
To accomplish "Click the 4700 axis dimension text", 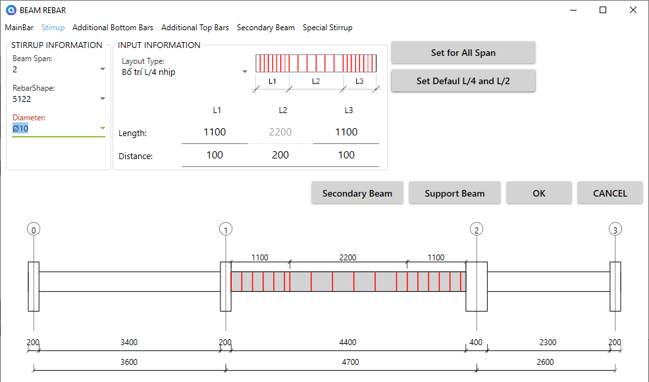I will click(350, 362).
